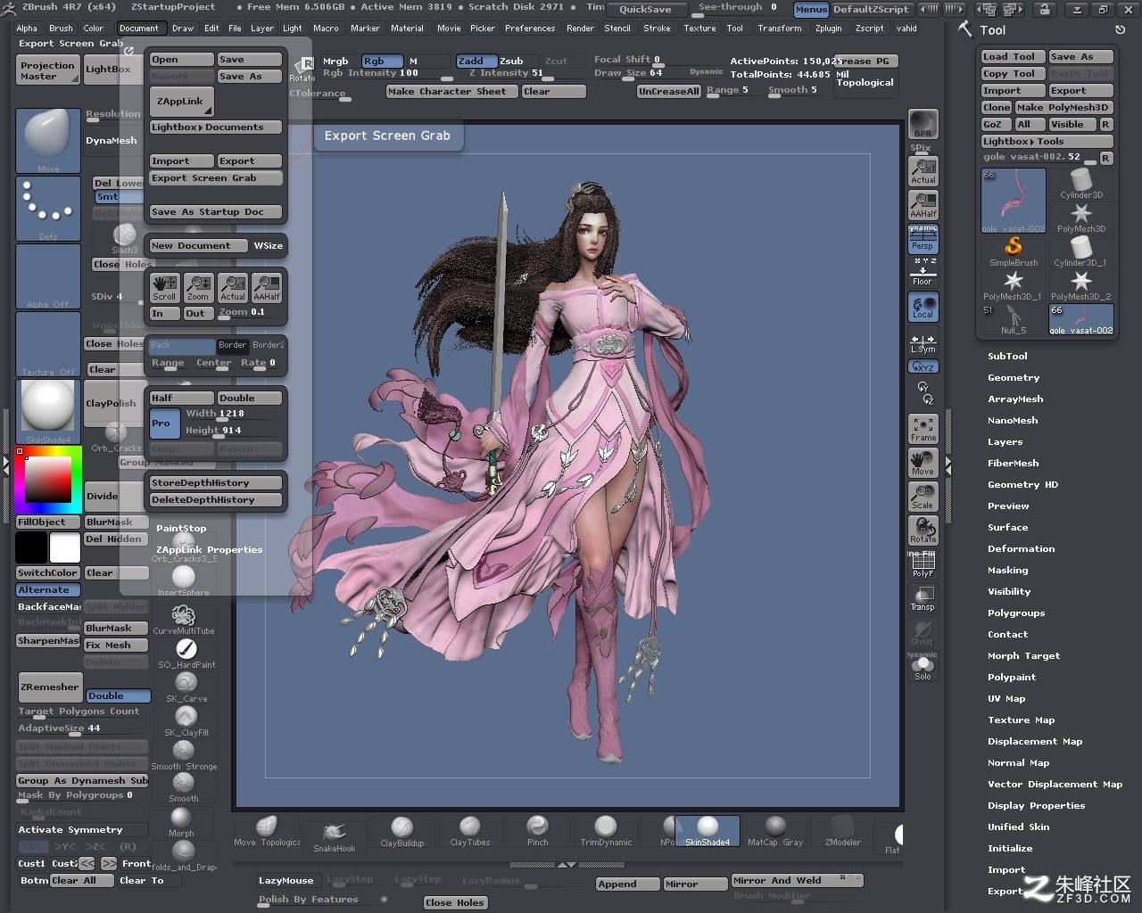Select the TrimDynamic brush
The height and width of the screenshot is (913, 1142).
606,831
